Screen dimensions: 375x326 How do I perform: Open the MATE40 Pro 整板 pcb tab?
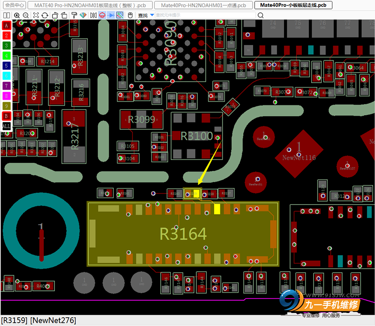90,5
